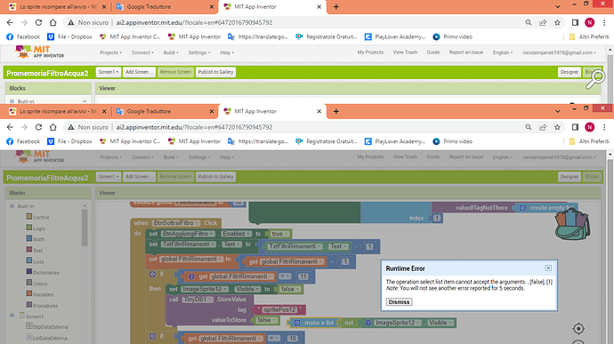614x344 pixels.
Task: Close the Runtime Error dialog with X
Action: click(x=548, y=268)
